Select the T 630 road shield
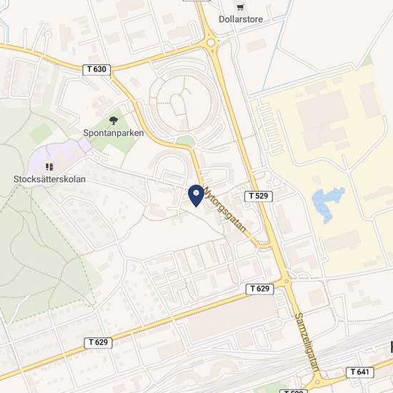The width and height of the screenshot is (393, 393). (96, 69)
